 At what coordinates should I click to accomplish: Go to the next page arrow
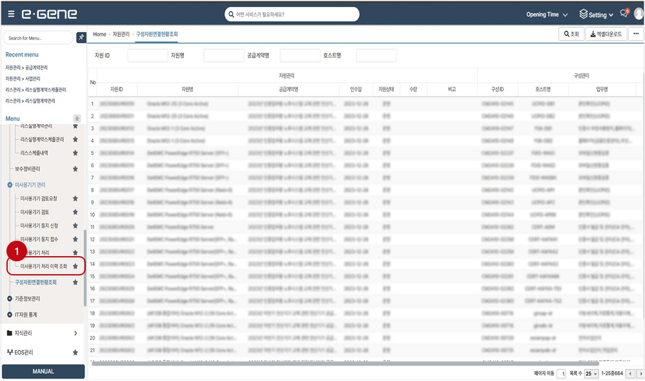(640, 373)
